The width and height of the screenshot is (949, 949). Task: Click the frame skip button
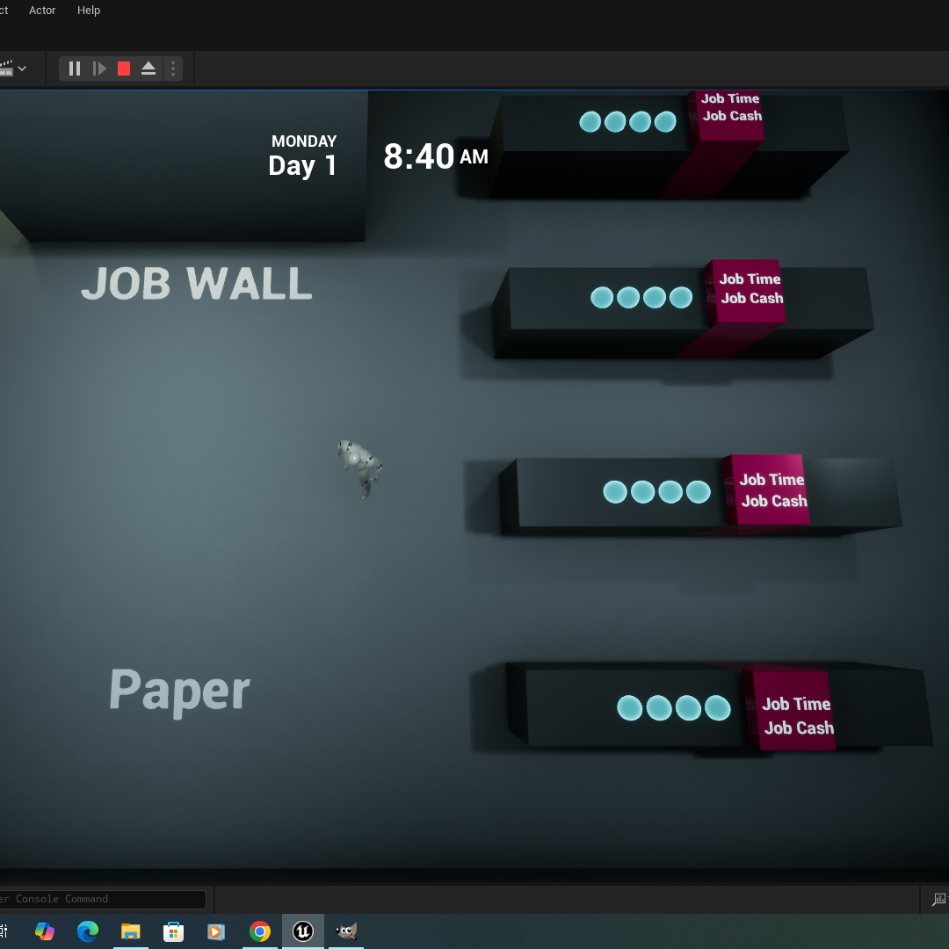(99, 69)
